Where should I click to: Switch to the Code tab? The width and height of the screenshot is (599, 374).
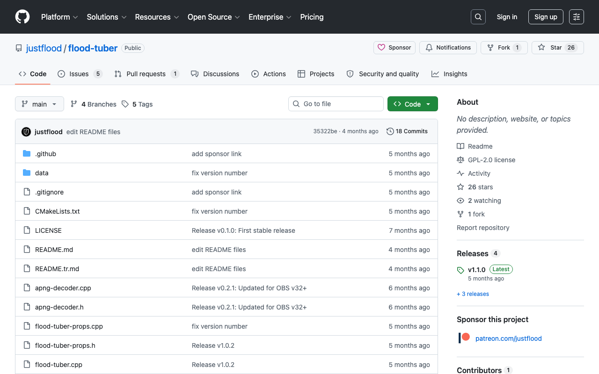coord(33,74)
